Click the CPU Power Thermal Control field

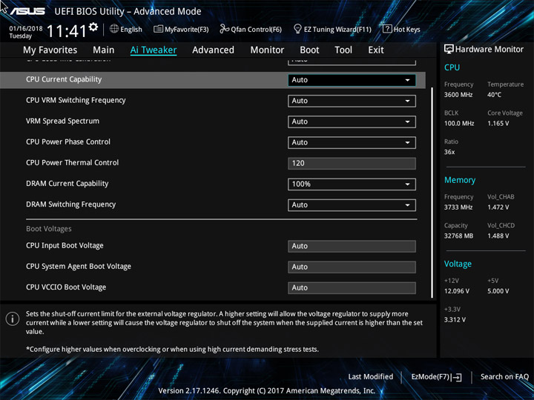(352, 163)
